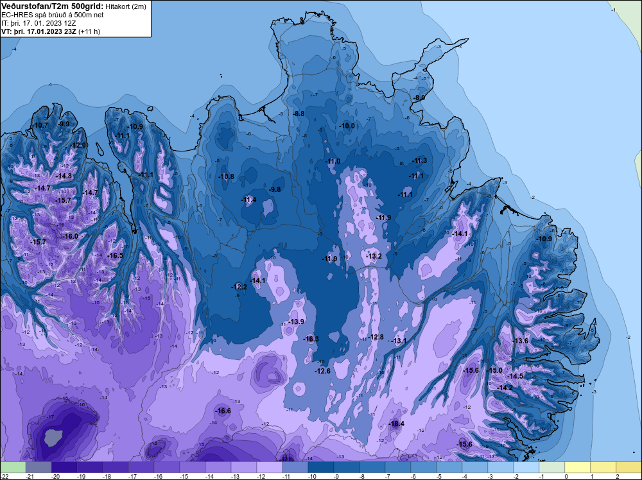The height and width of the screenshot is (480, 642).
Task: Click the -13.9 temperature reading
Action: (x=297, y=321)
